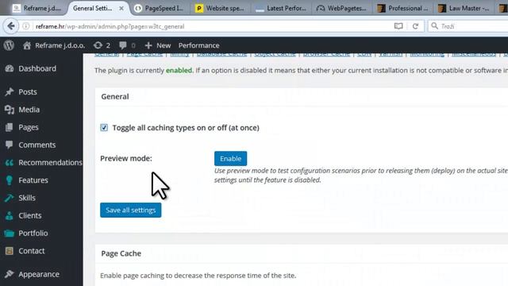Click the 'Preview mode:' label
The image size is (508, 286).
(x=126, y=159)
